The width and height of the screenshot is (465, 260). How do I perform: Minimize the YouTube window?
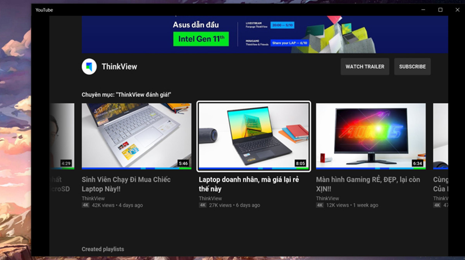pos(423,10)
